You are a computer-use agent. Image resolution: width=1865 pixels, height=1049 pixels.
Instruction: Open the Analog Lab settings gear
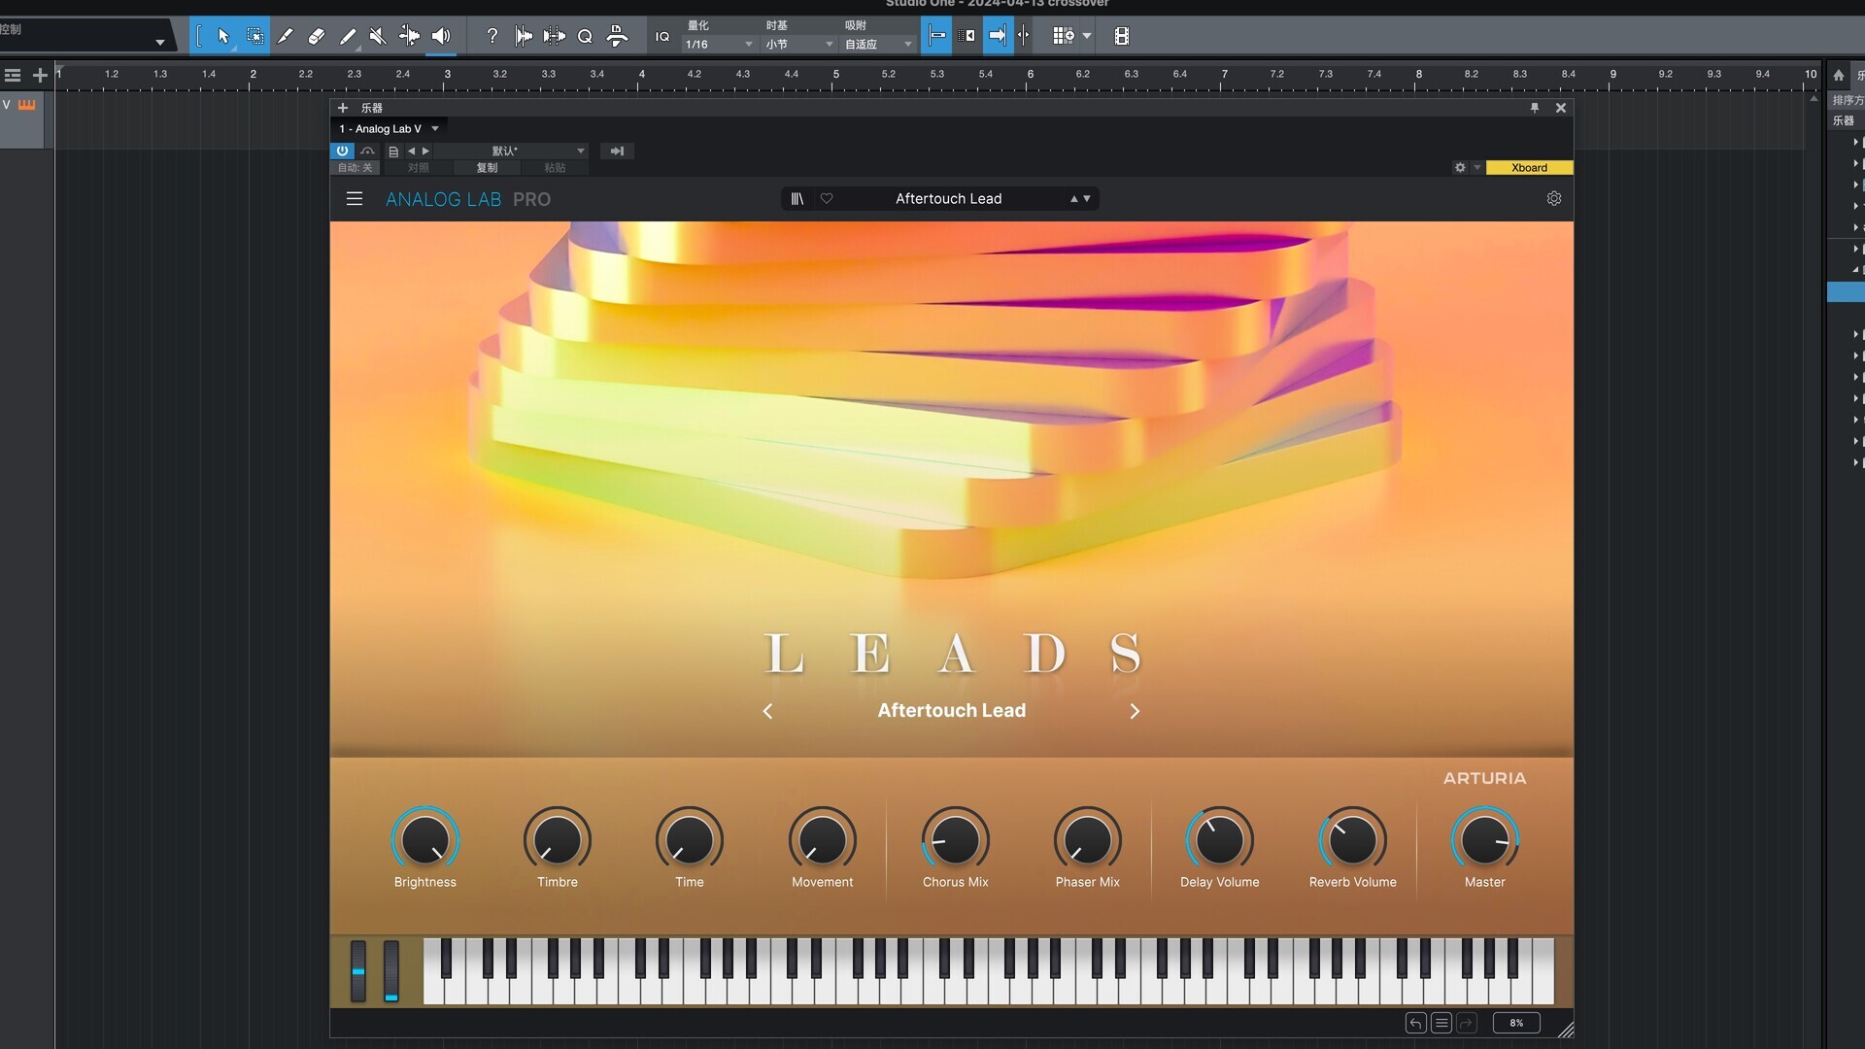1553,198
